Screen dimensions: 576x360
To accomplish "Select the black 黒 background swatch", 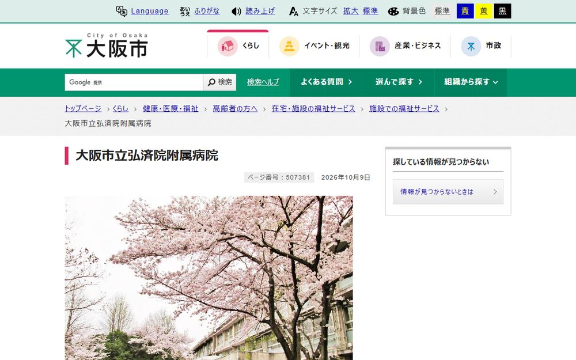I will pos(502,11).
